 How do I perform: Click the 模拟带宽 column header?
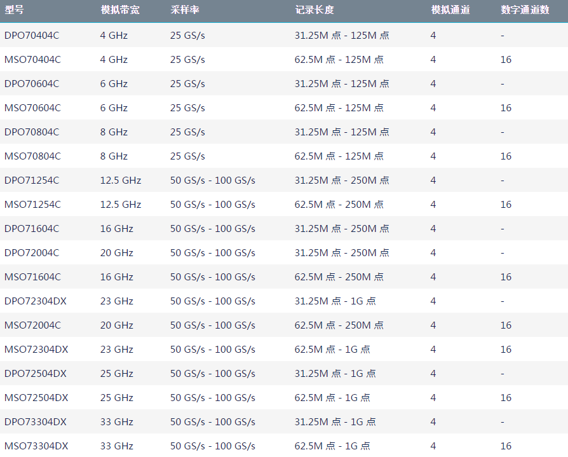point(119,11)
